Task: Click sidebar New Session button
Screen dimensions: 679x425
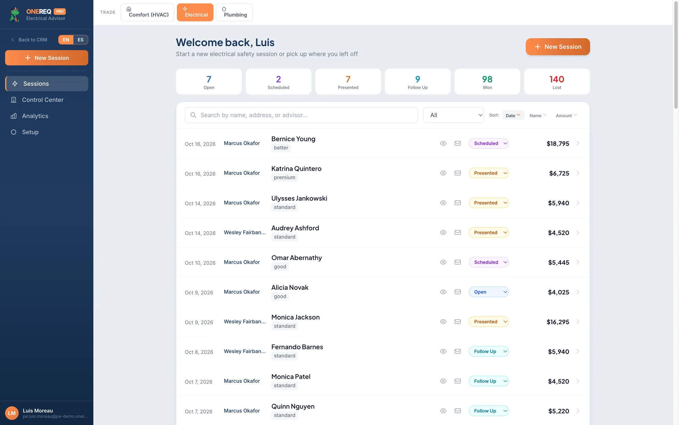Action: click(47, 58)
